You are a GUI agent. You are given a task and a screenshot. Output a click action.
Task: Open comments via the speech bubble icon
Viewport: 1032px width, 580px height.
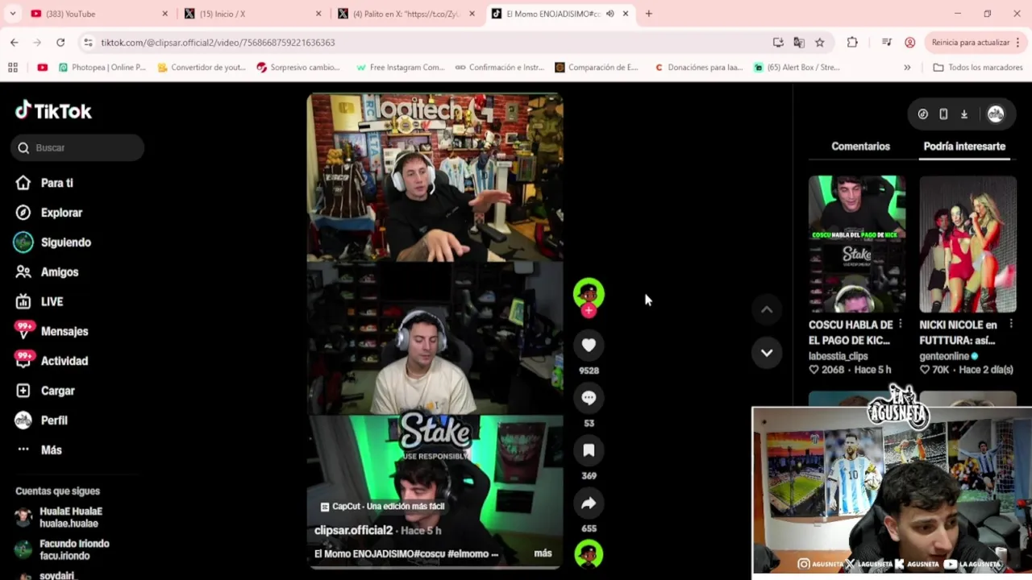(589, 397)
